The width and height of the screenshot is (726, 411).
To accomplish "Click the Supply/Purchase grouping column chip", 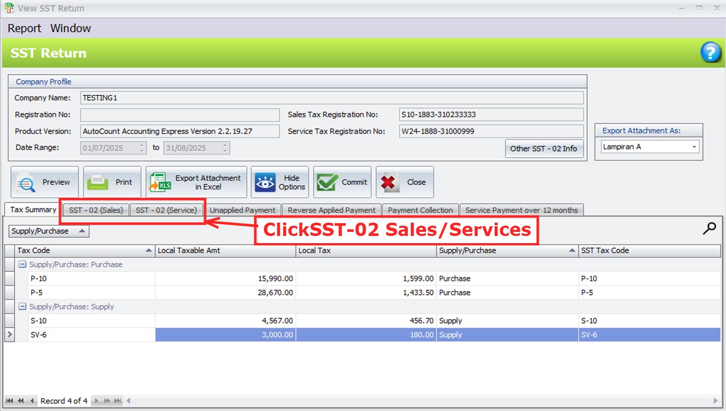I will tap(49, 231).
